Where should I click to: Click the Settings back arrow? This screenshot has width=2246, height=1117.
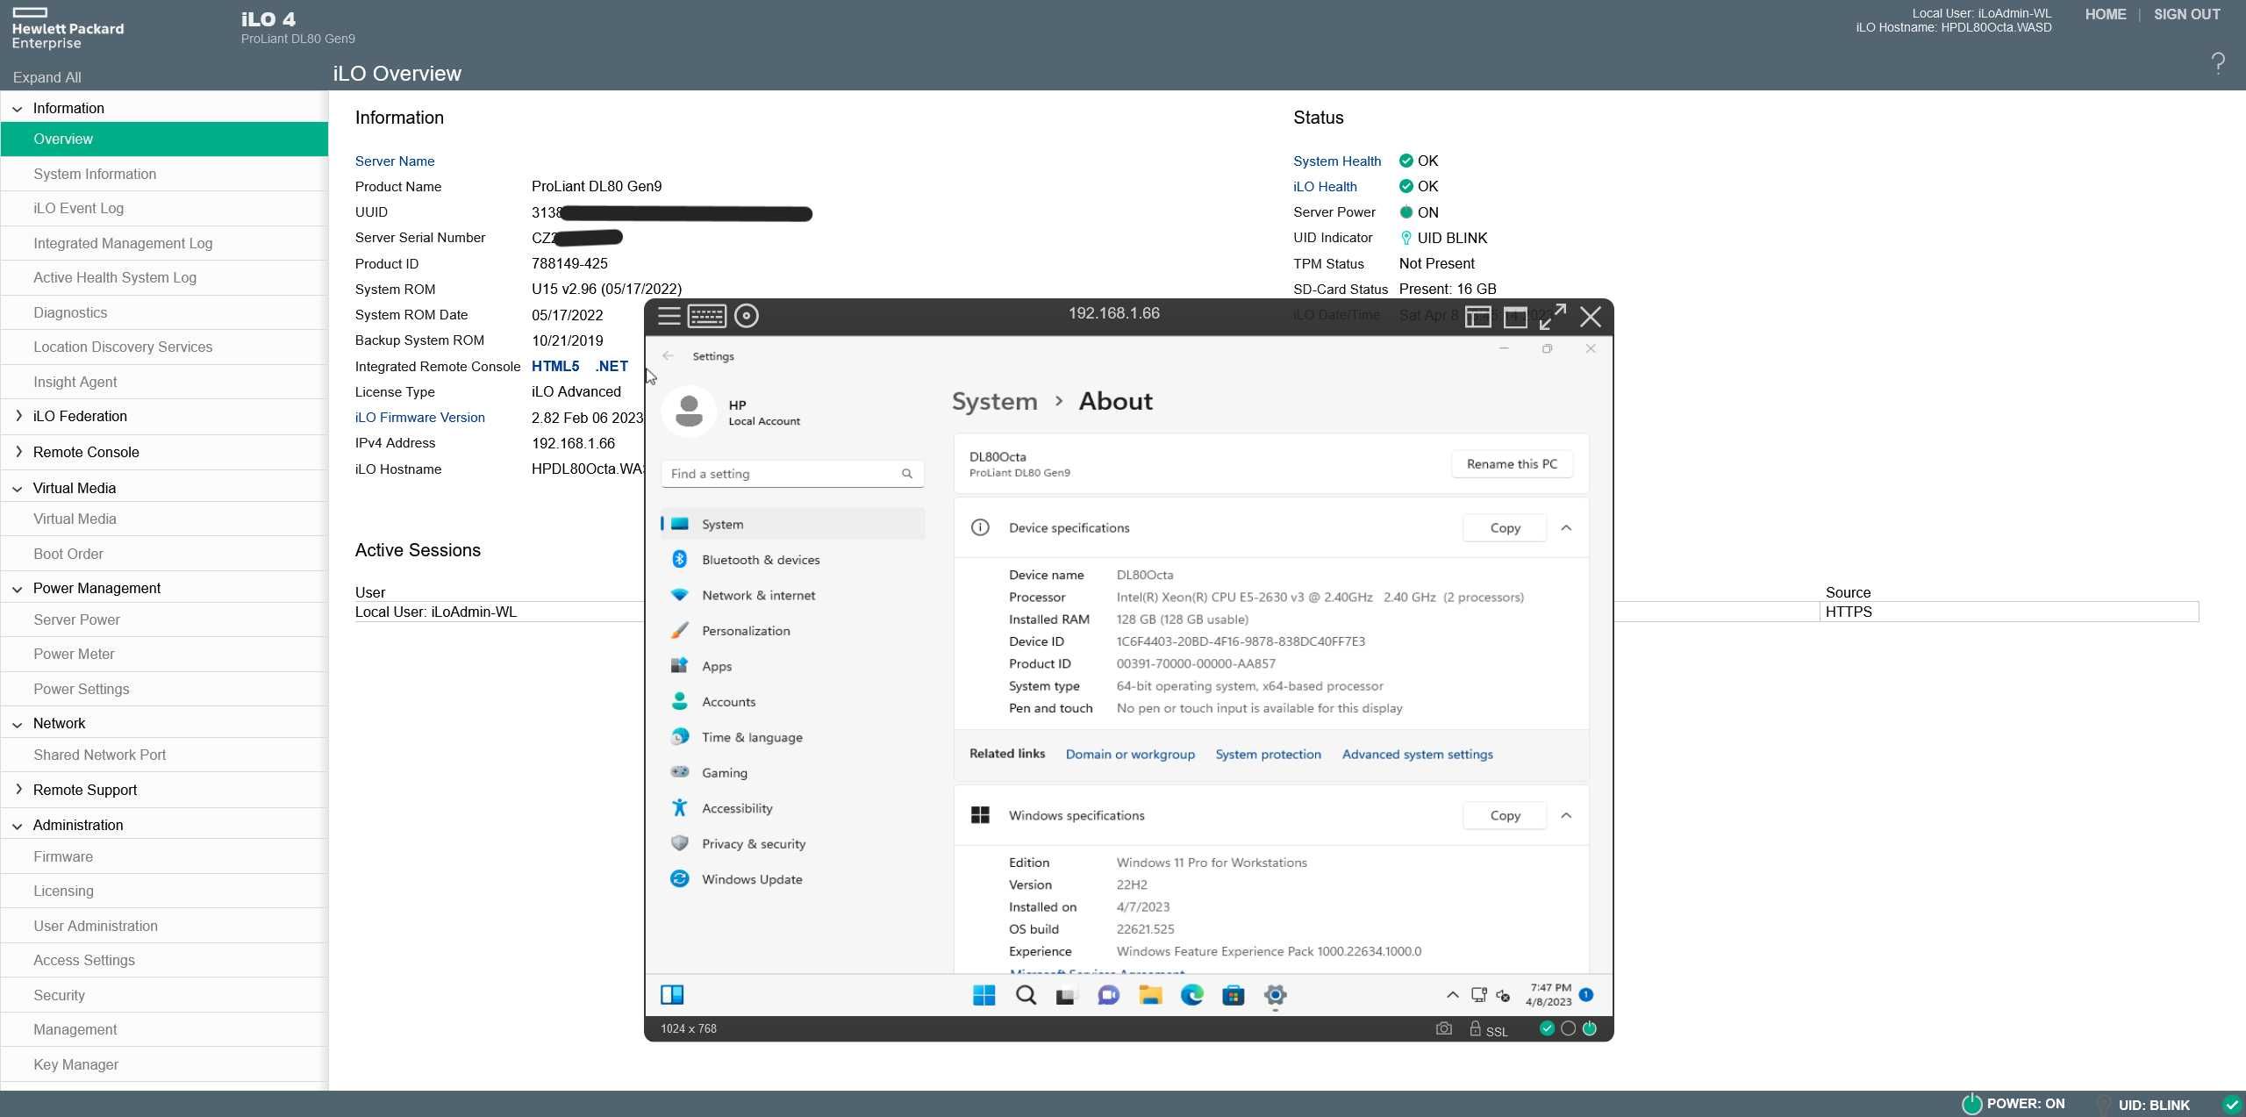[x=669, y=356]
